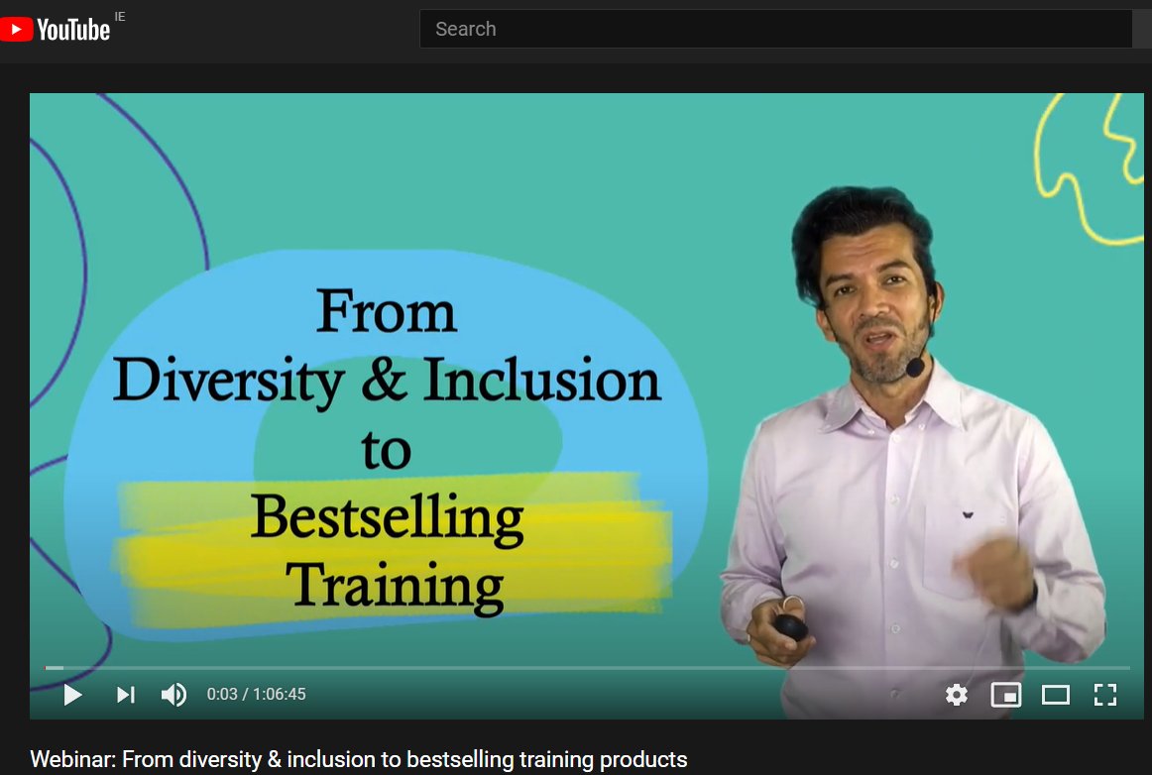Open the player settings gear
Image resolution: width=1152 pixels, height=775 pixels.
pyautogui.click(x=956, y=694)
